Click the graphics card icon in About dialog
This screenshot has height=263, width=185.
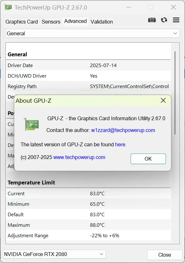(31, 124)
